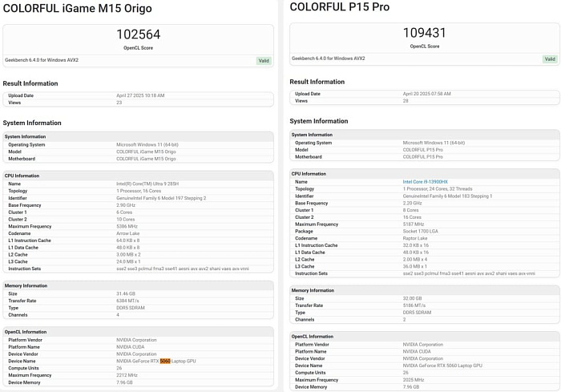This screenshot has width=561, height=392.
Task: Click the CPU name 'Intel(R) Core(TM) Ultra 9 285H'
Action: 147,184
